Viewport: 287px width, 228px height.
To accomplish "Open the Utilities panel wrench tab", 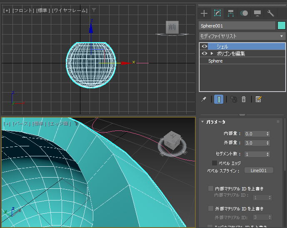I will 270,13.
